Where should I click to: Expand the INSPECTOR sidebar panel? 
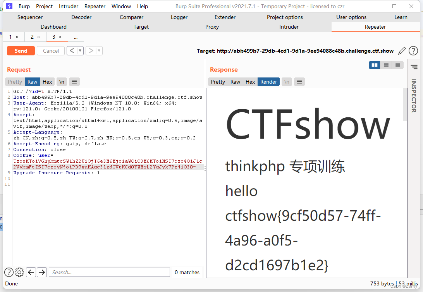click(414, 97)
